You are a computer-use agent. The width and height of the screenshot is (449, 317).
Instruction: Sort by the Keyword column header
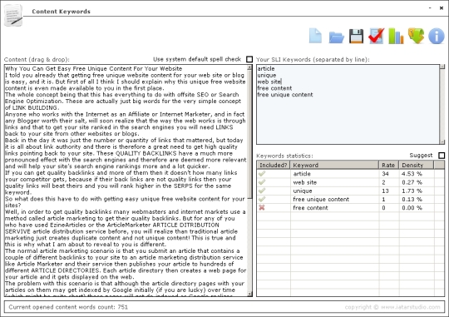(x=335, y=165)
